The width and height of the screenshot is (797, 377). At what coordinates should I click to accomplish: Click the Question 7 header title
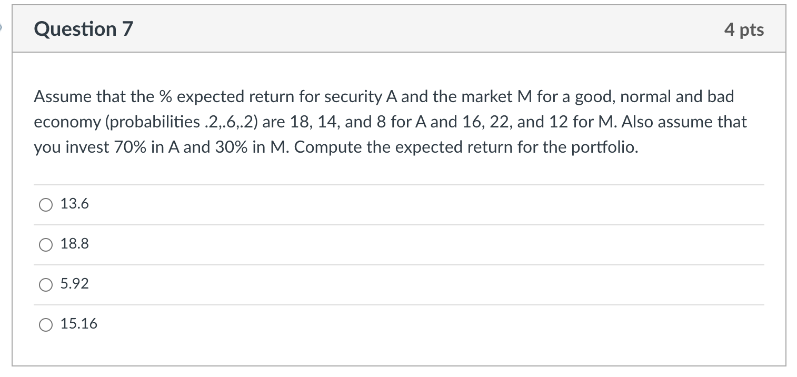pyautogui.click(x=83, y=29)
